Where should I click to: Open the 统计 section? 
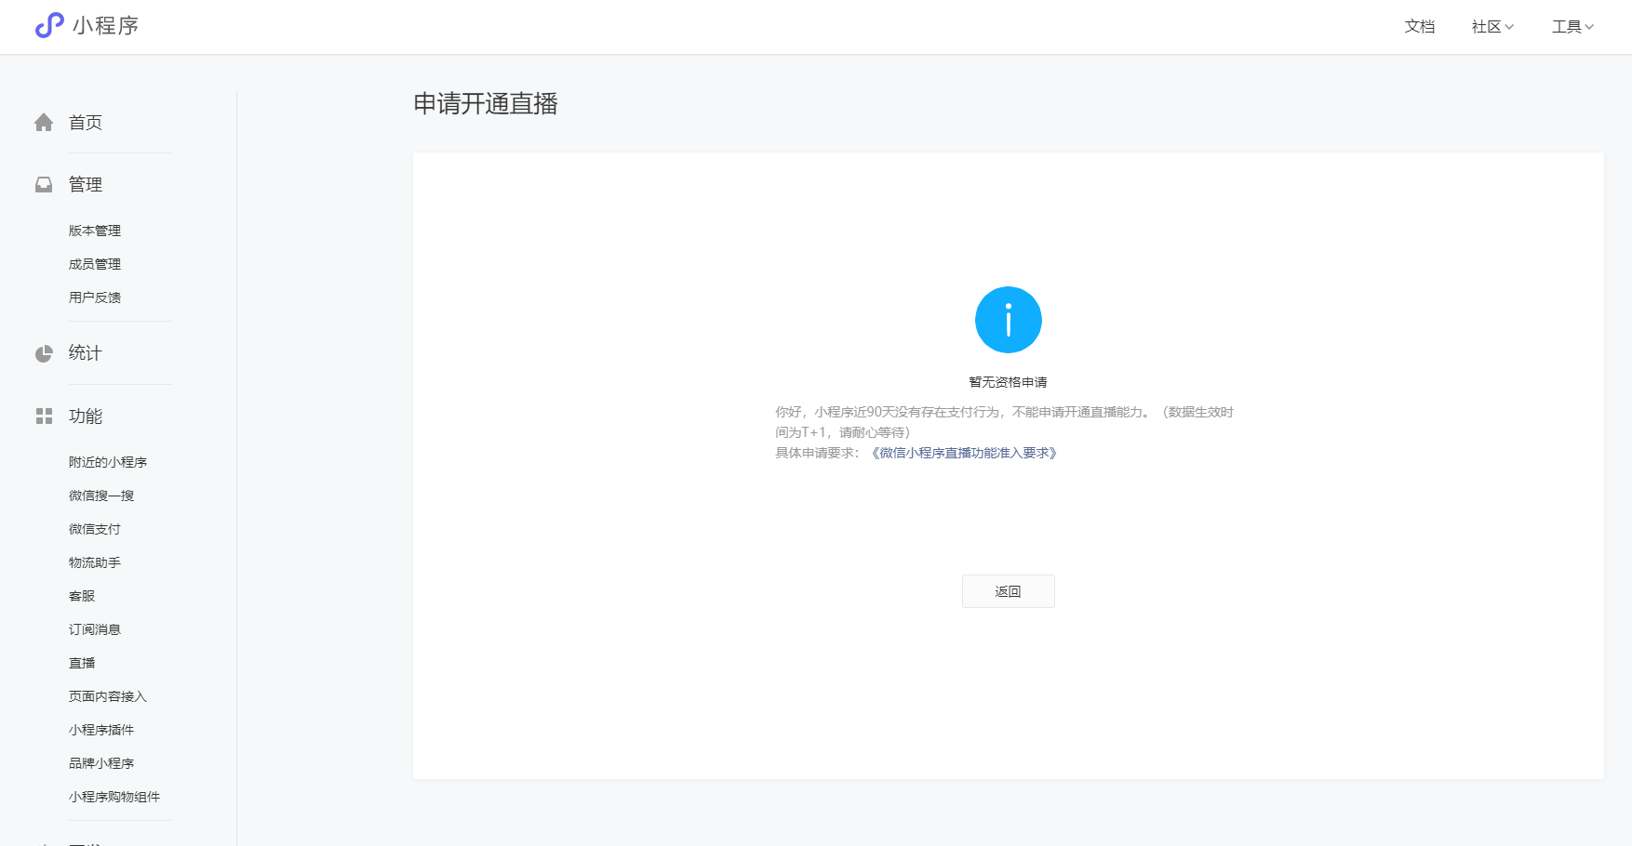click(86, 353)
